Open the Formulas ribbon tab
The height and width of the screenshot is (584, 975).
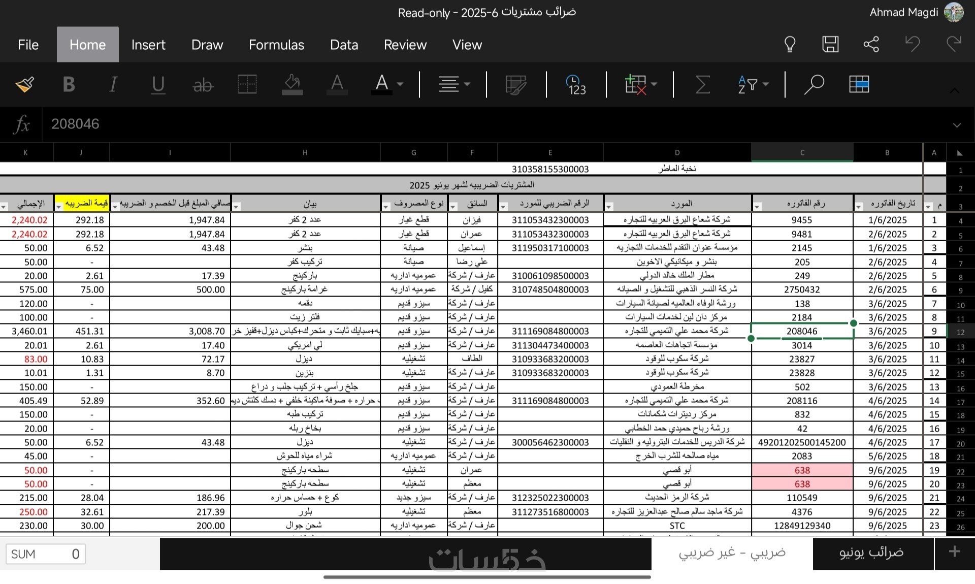coord(276,45)
